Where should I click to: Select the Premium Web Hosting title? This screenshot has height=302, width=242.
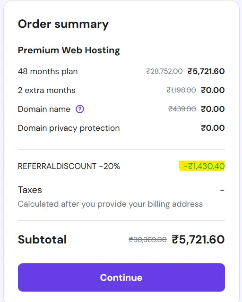click(69, 50)
